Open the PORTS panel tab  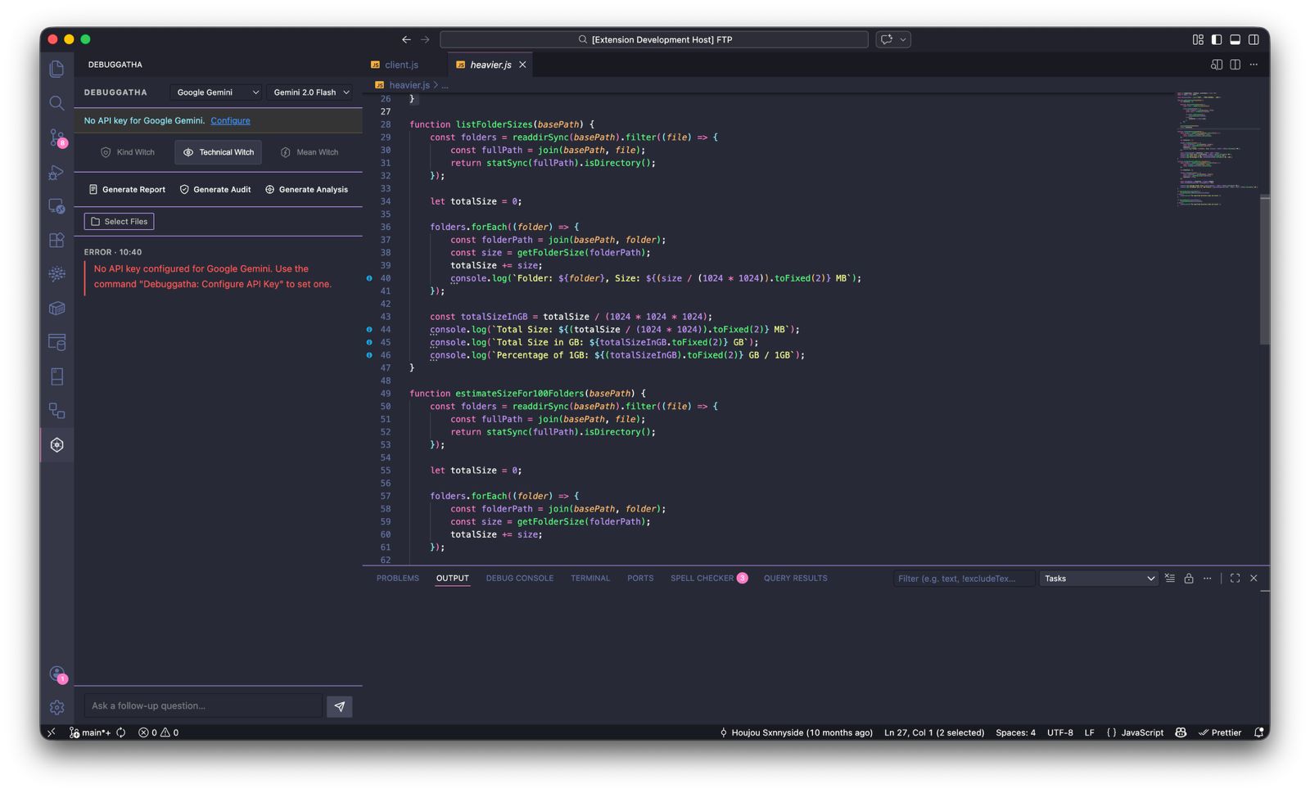(640, 579)
